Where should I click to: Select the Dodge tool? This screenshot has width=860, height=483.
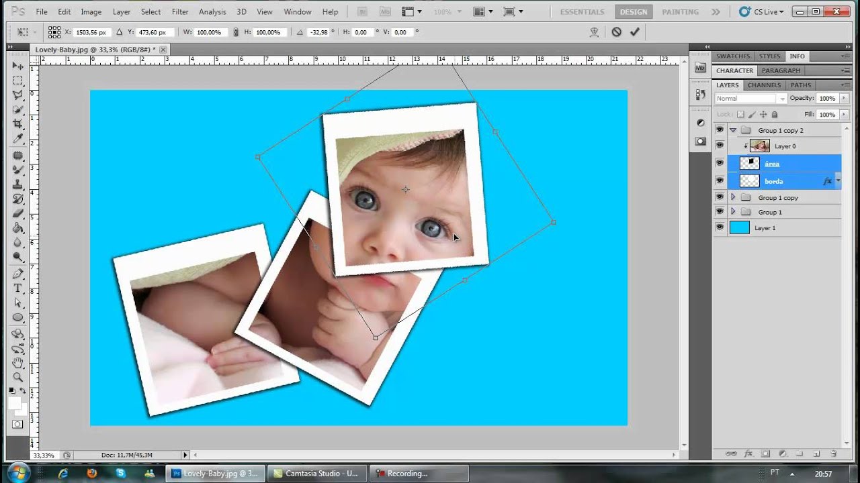click(18, 257)
